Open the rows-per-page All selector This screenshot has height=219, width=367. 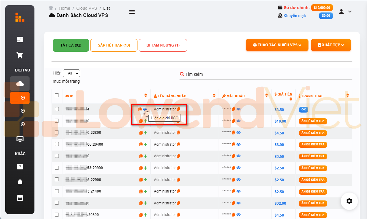(x=71, y=73)
